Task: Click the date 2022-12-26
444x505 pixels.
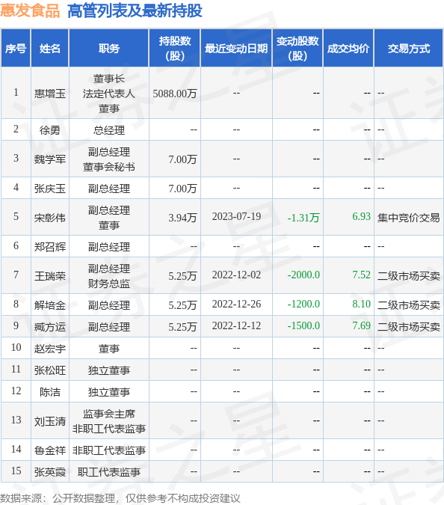Action: click(236, 304)
